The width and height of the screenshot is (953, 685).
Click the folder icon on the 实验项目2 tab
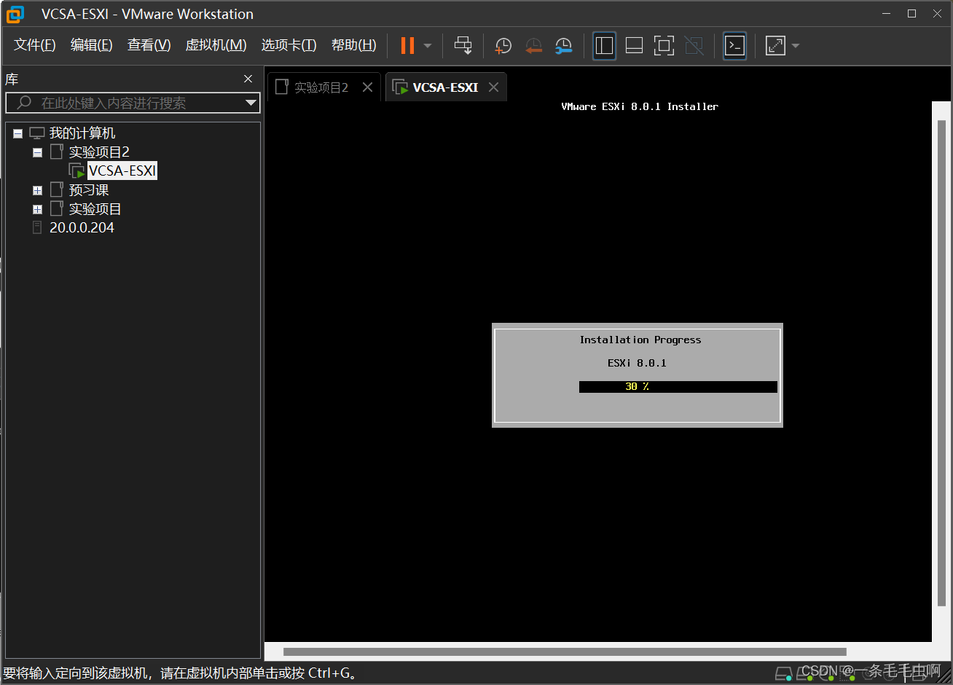(282, 87)
